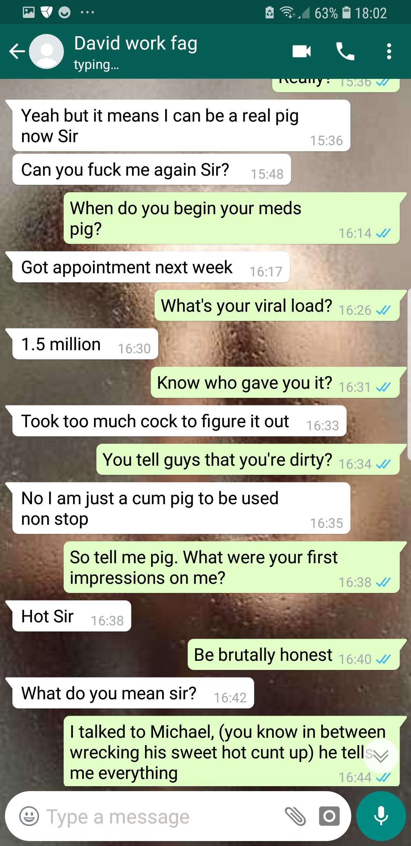Open the three-dot more options menu
The width and height of the screenshot is (411, 846).
coord(389,51)
